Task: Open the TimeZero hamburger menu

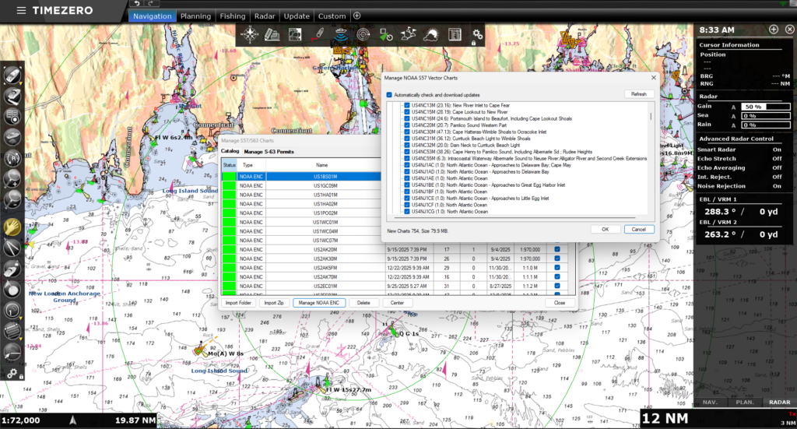Action: 20,11
